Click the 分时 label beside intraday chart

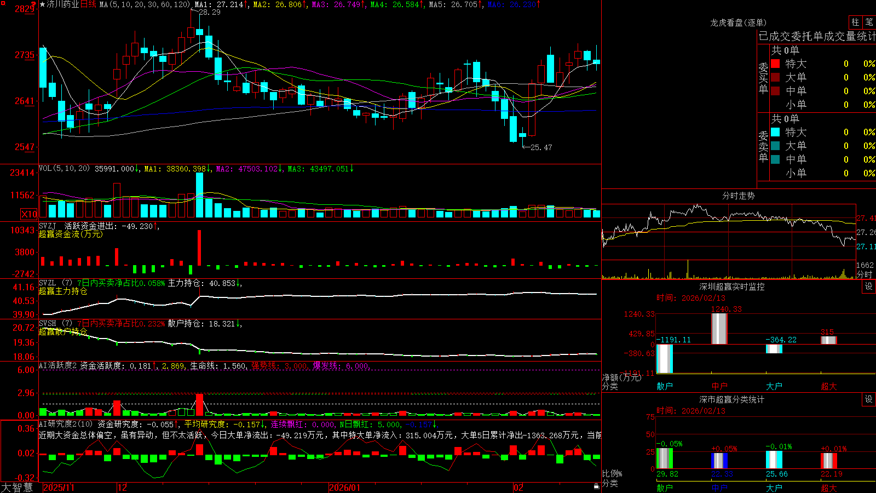click(x=865, y=274)
